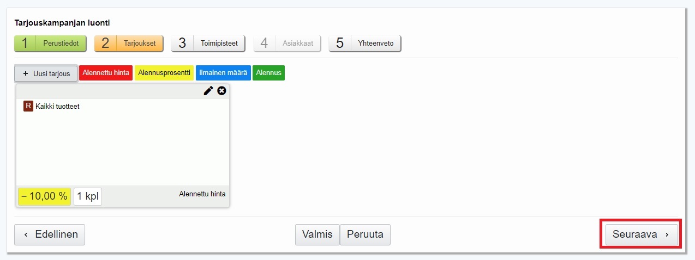The height and width of the screenshot is (260, 695).
Task: Remove the offer with the X icon
Action: click(221, 91)
